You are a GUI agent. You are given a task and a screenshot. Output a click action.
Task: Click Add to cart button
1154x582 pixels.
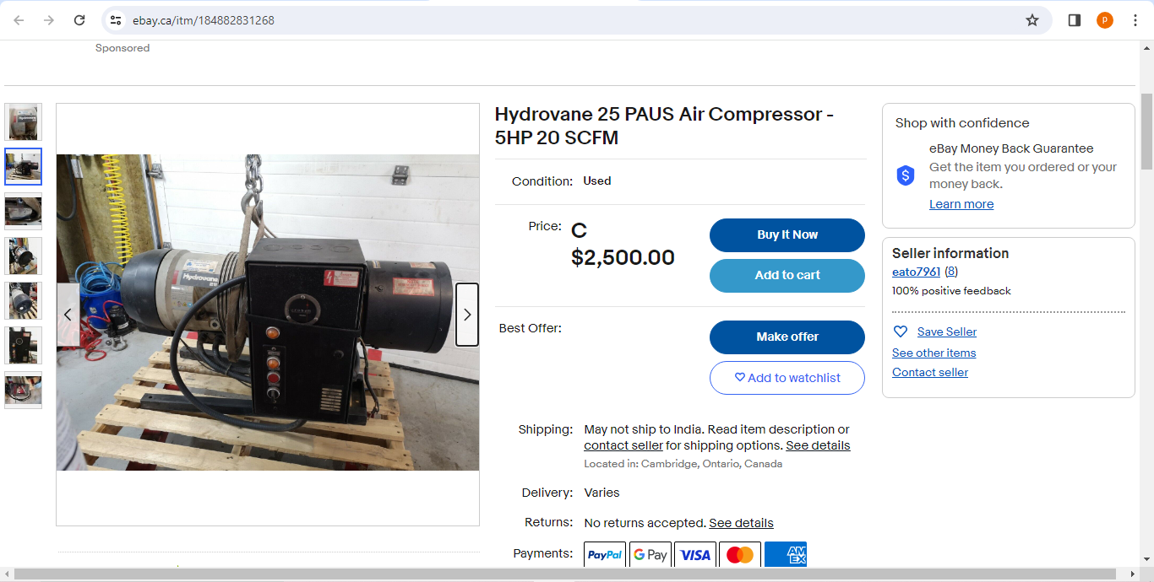tap(787, 276)
